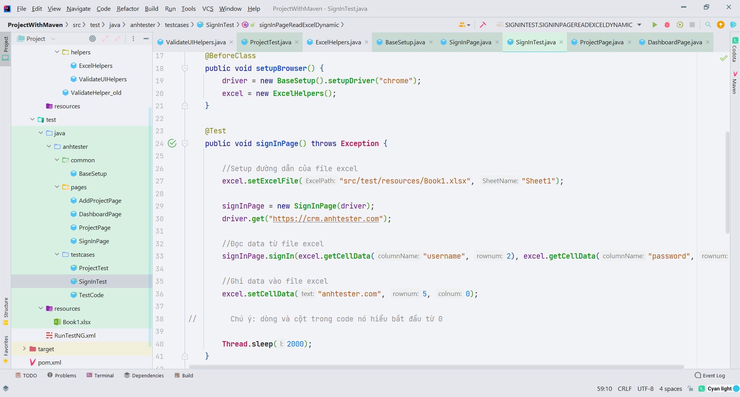Fold the signInPage method at line 24
740x397 pixels.
tap(185, 143)
